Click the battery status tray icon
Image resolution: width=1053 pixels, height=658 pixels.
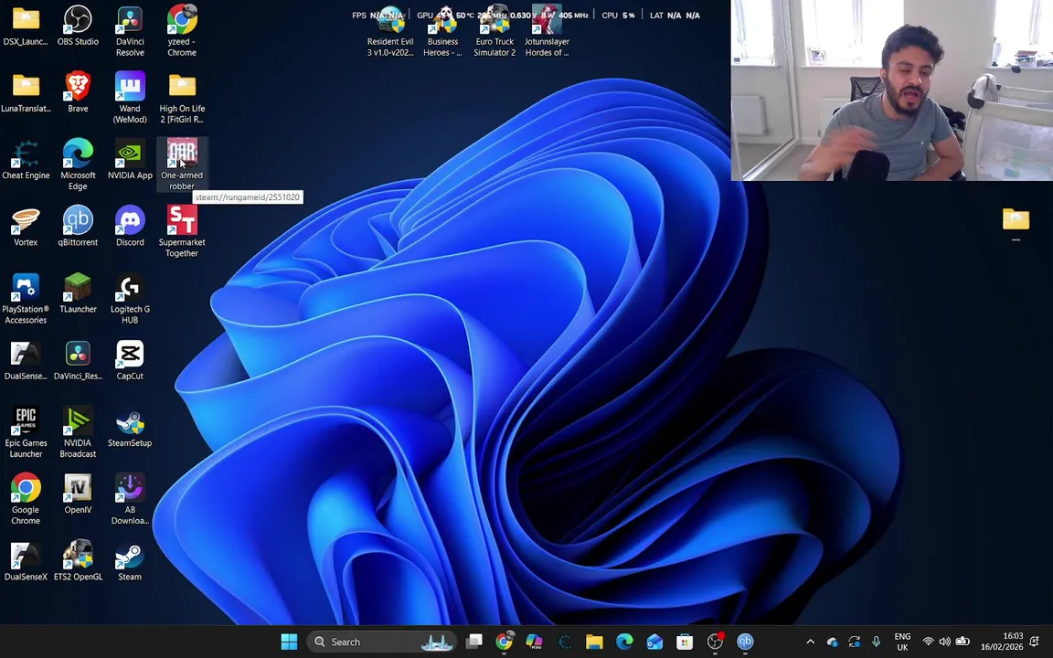pos(963,642)
